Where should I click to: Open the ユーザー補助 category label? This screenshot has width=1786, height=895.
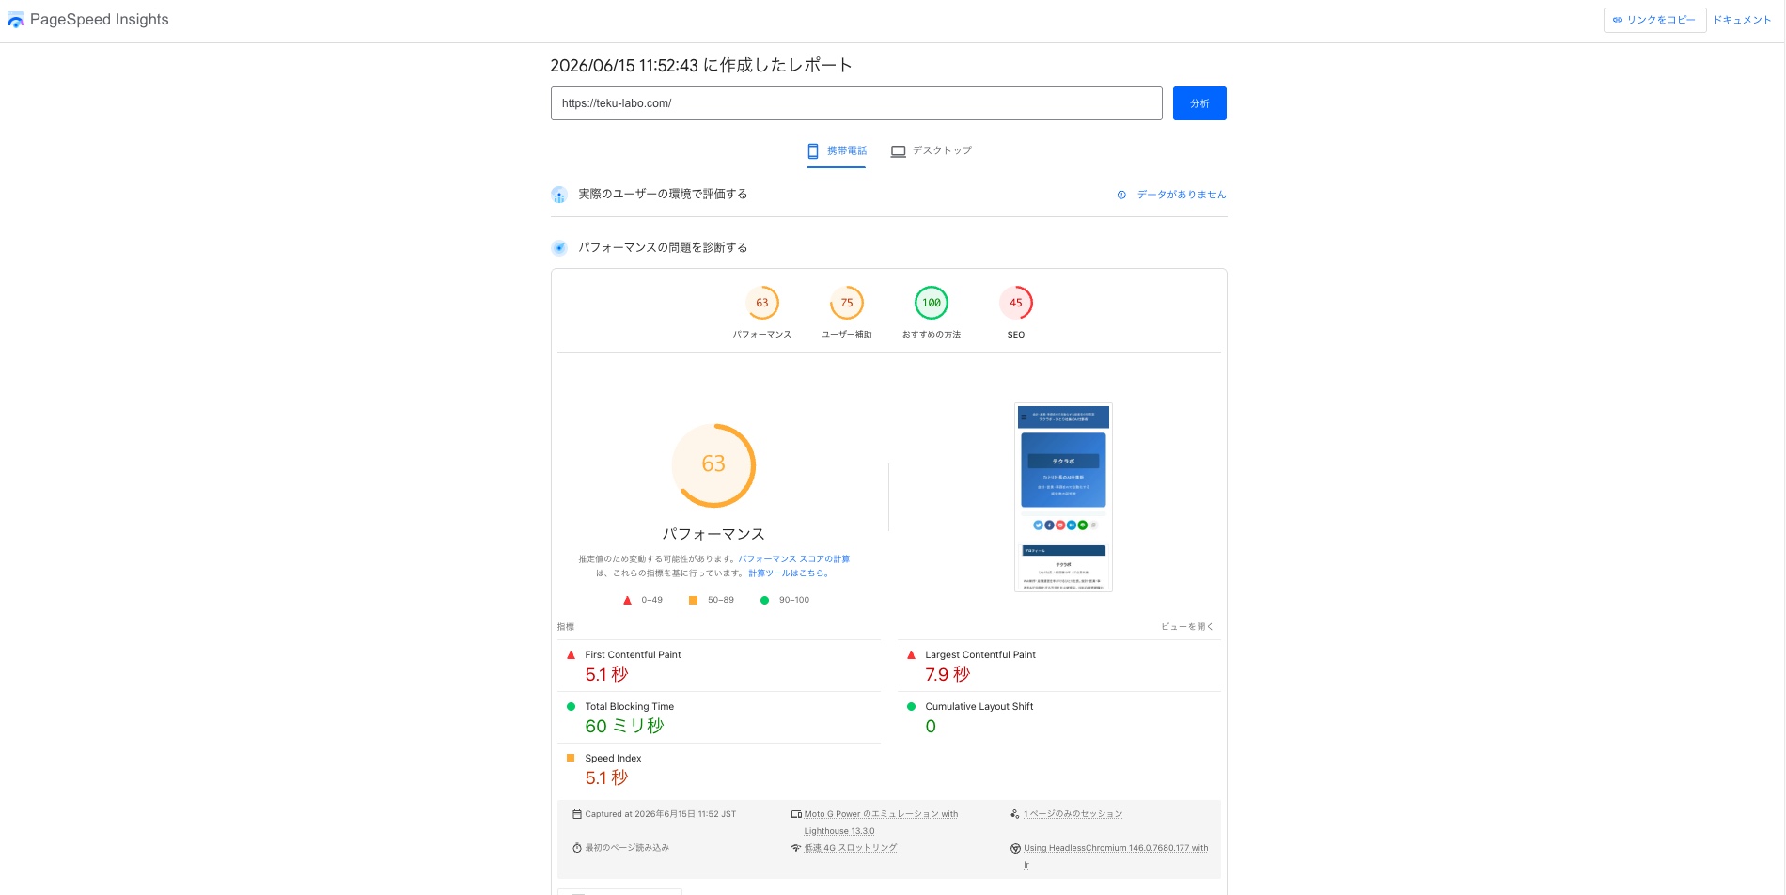[847, 335]
